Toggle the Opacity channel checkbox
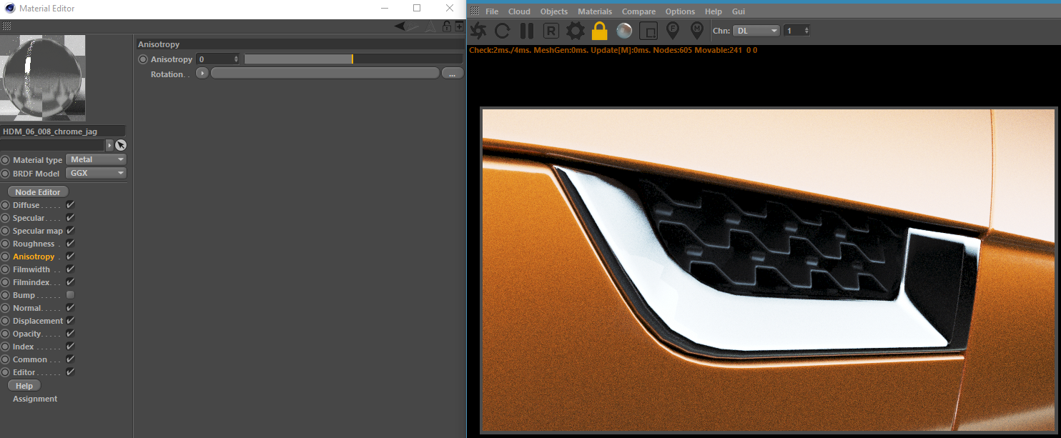Viewport: 1061px width, 438px height. click(x=70, y=334)
